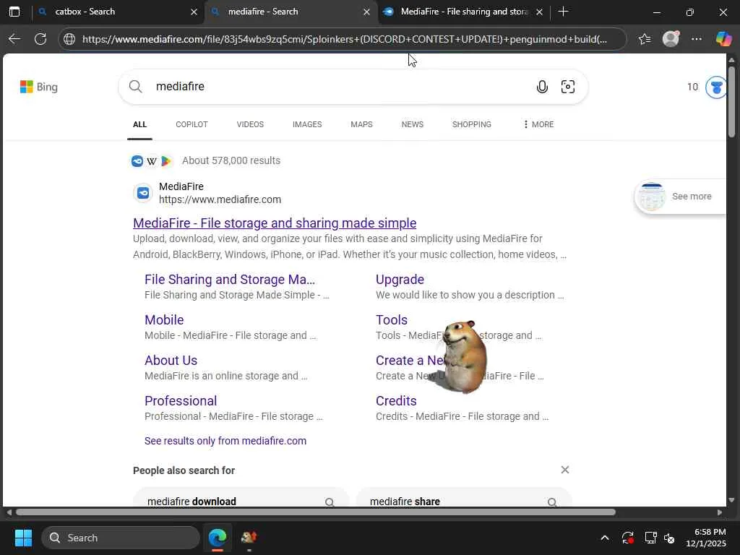Switch to the COPILOT search tab
Image resolution: width=740 pixels, height=555 pixels.
[192, 124]
